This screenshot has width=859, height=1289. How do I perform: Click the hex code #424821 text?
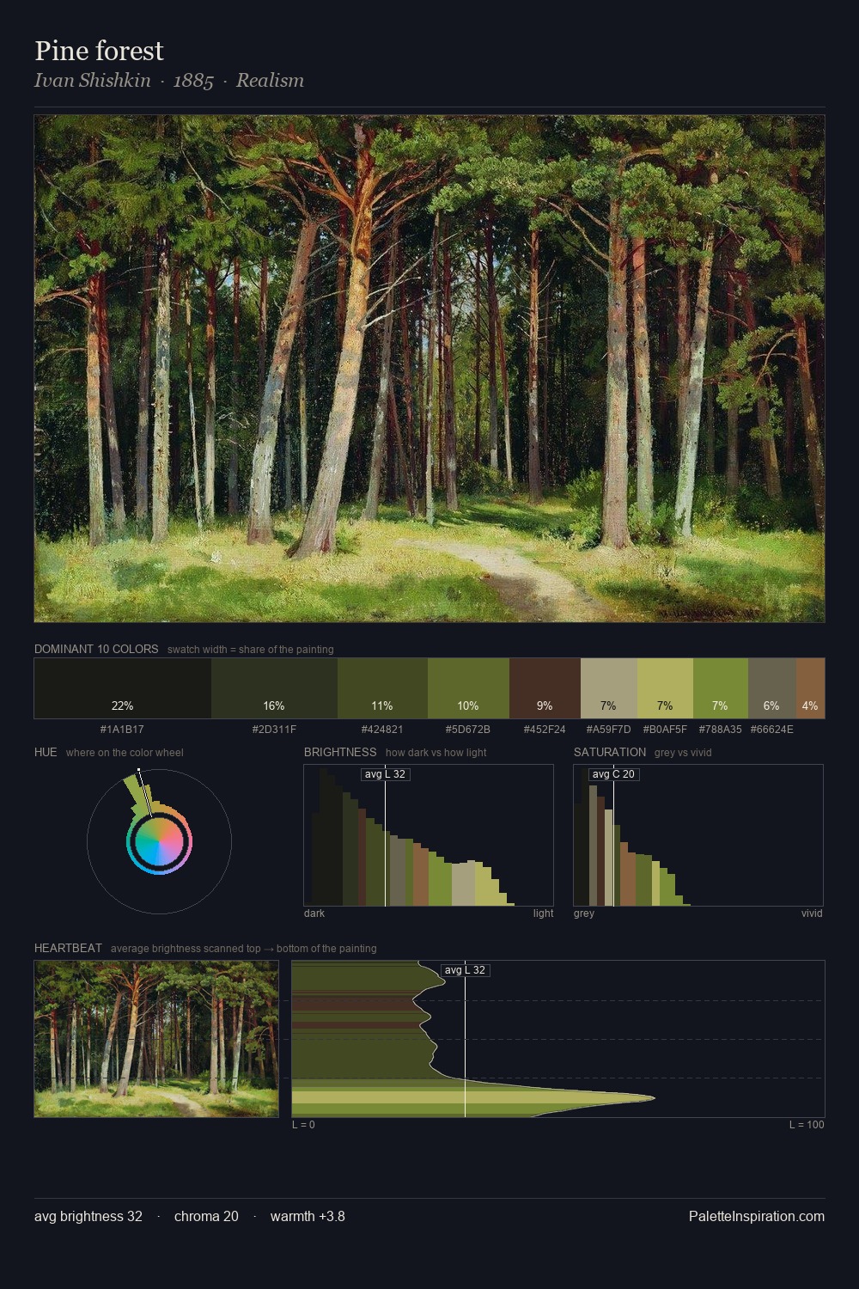382,730
